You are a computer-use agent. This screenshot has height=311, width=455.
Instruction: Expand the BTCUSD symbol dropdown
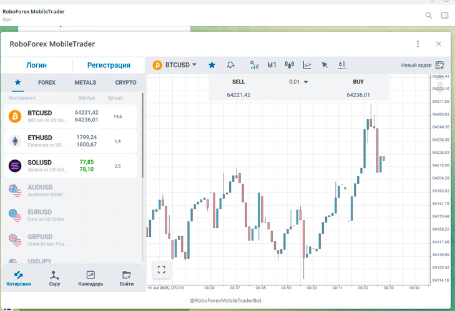click(194, 65)
